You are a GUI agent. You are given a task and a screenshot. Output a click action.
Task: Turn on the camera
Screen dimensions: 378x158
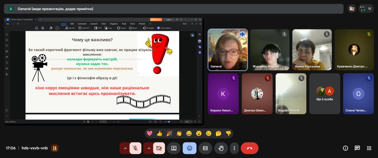click(x=159, y=148)
